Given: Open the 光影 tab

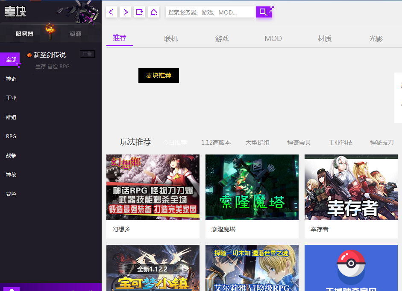Looking at the screenshot, I should [x=376, y=38].
